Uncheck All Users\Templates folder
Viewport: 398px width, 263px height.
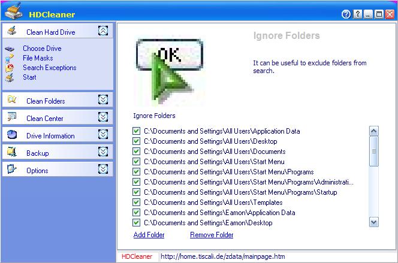(136, 202)
